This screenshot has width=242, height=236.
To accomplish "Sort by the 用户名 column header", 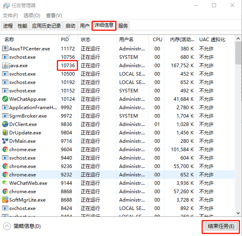I will [132, 40].
